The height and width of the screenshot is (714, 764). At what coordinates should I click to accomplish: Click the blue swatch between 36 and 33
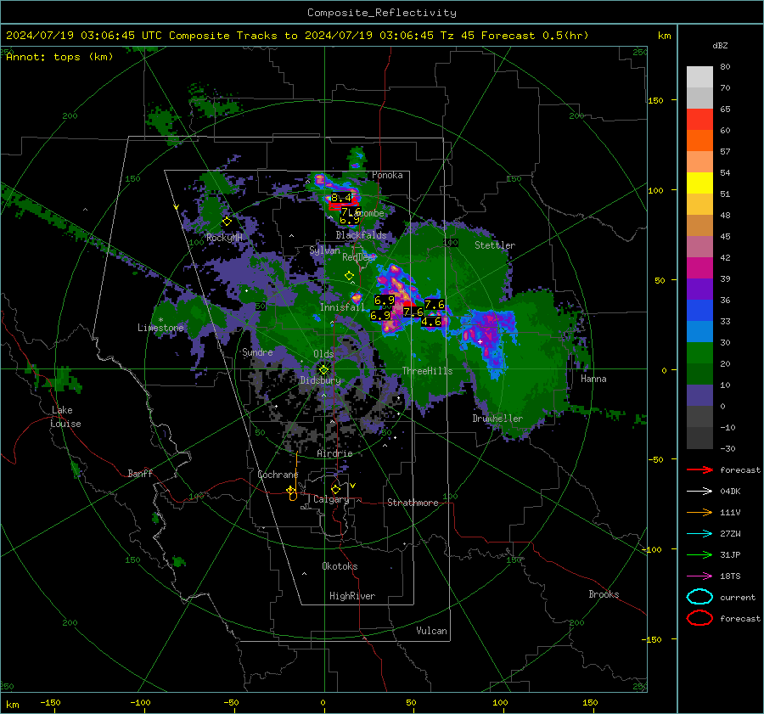pyautogui.click(x=699, y=311)
